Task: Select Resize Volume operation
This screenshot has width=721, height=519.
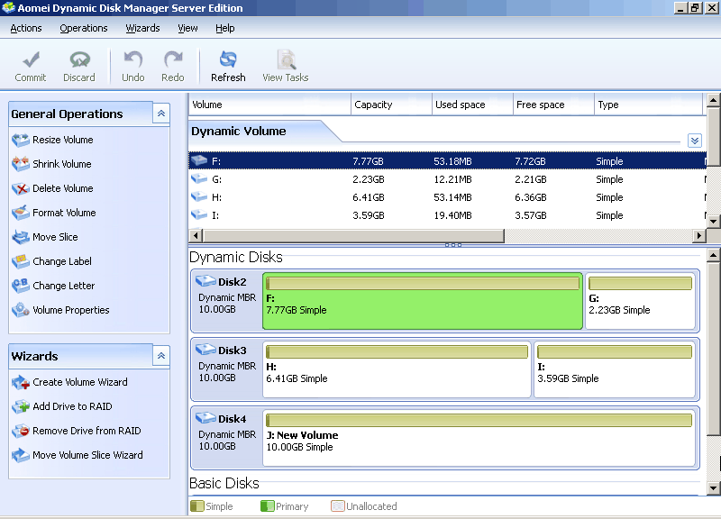Action: [62, 140]
